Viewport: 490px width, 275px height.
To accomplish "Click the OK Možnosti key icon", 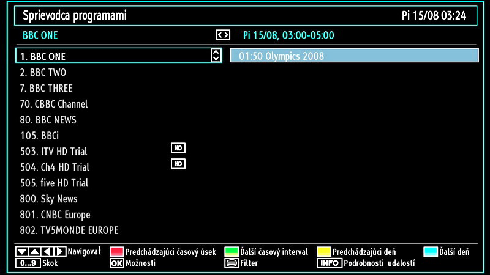I will 117,263.
